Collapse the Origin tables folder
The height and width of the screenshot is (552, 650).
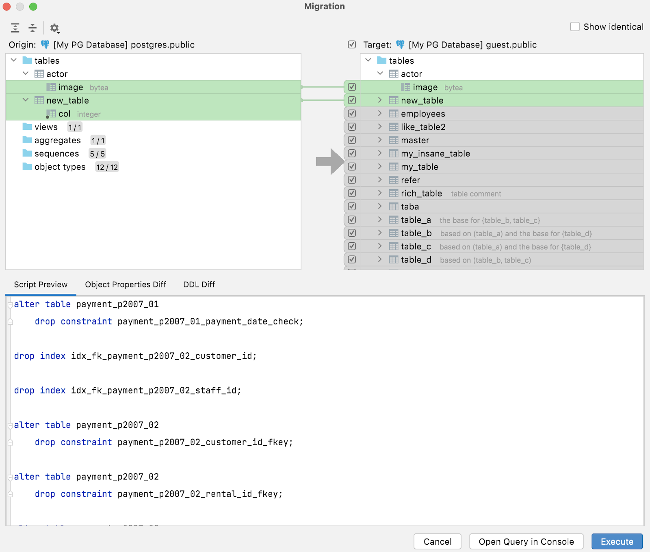click(14, 60)
